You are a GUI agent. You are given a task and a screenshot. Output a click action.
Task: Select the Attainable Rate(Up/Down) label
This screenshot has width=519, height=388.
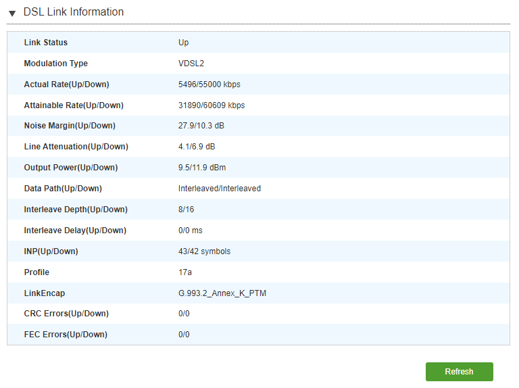tap(74, 105)
